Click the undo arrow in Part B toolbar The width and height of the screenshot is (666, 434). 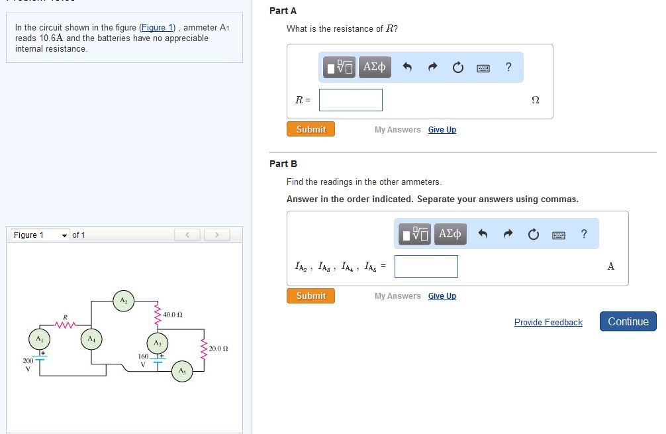pos(483,233)
